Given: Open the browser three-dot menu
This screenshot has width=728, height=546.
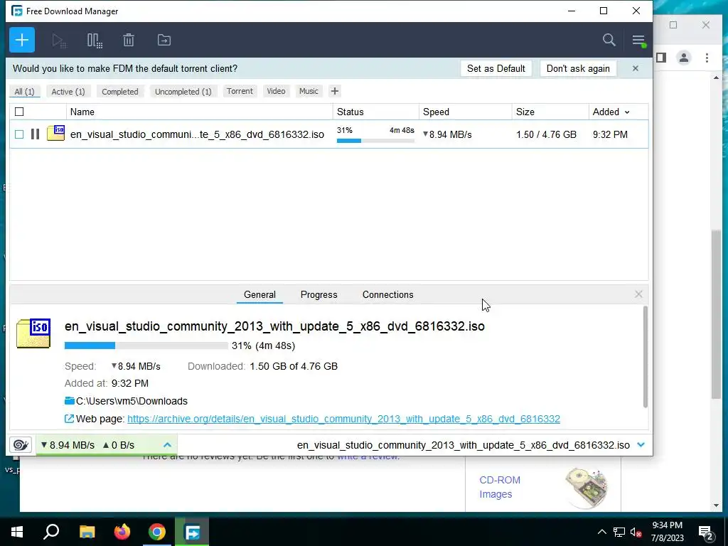Looking at the screenshot, I should tap(707, 58).
